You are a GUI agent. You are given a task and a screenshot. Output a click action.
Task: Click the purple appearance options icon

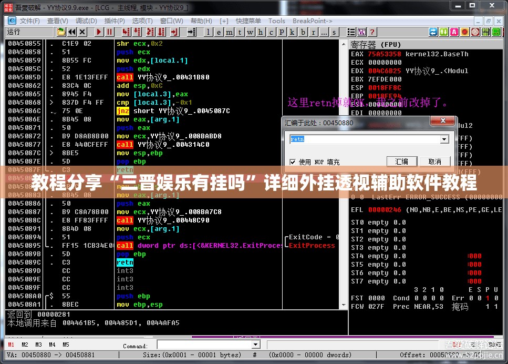(361, 32)
